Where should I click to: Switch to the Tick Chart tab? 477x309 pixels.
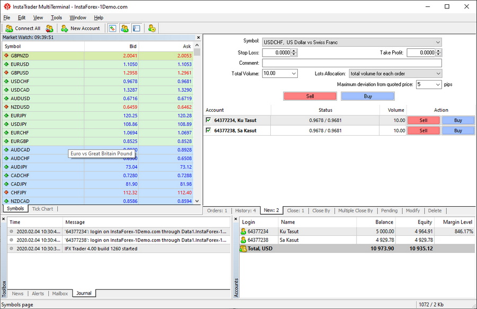point(42,209)
